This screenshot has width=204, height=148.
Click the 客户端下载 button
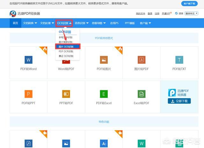coord(189,4)
